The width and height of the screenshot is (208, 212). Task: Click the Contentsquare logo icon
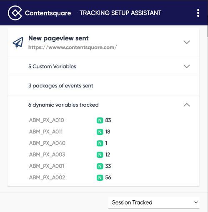coord(15,13)
